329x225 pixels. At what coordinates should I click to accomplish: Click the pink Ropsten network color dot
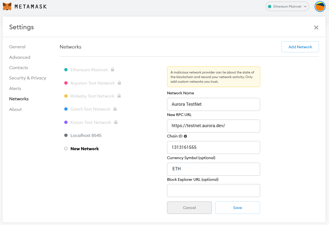click(66, 83)
